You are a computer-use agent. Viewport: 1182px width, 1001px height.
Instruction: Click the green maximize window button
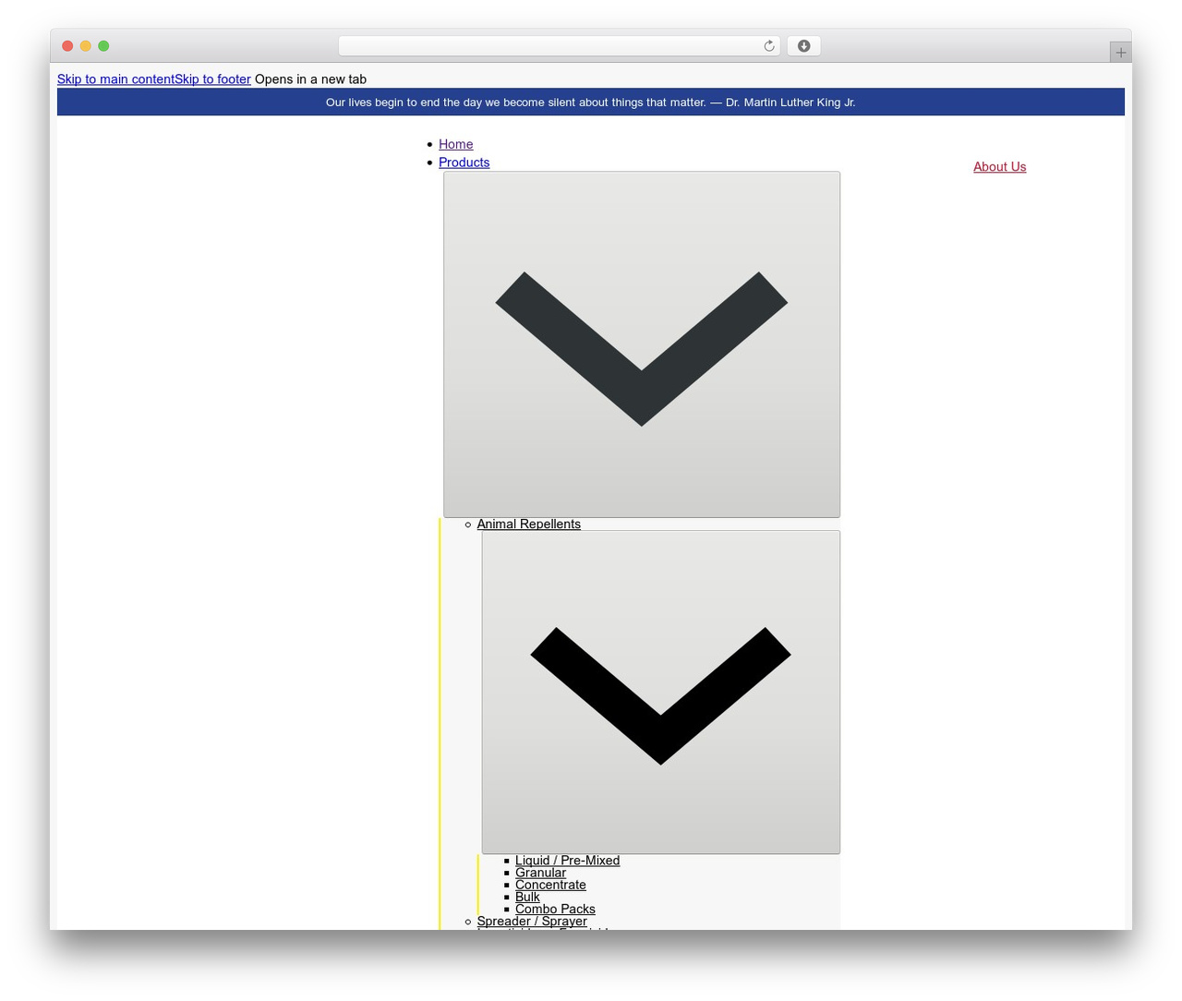103,46
